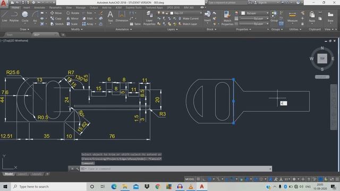The height and width of the screenshot is (191, 340).
Task: Click the Trim tool
Action: (x=87, y=13)
